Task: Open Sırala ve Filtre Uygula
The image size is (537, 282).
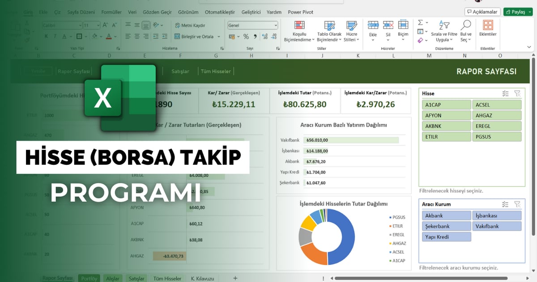Action: coord(444,31)
